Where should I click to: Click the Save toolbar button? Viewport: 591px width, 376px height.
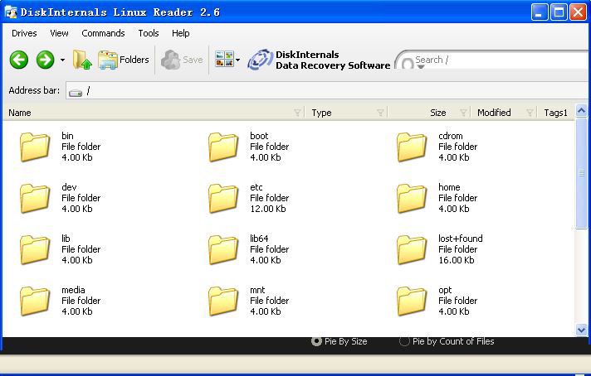pyautogui.click(x=182, y=60)
